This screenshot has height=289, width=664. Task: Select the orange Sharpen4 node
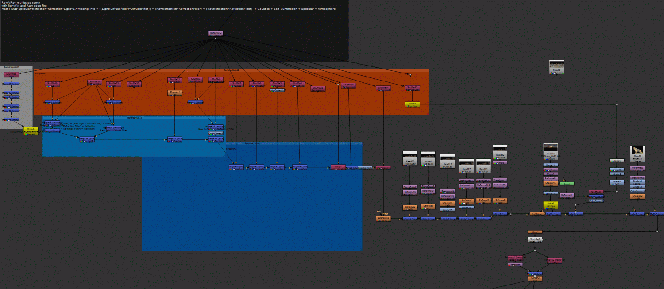175,93
